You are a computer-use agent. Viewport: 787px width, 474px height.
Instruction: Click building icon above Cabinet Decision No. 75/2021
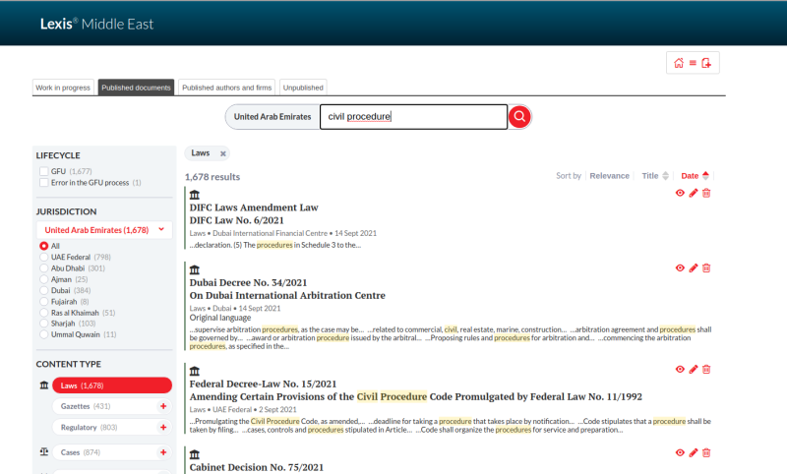coord(195,454)
